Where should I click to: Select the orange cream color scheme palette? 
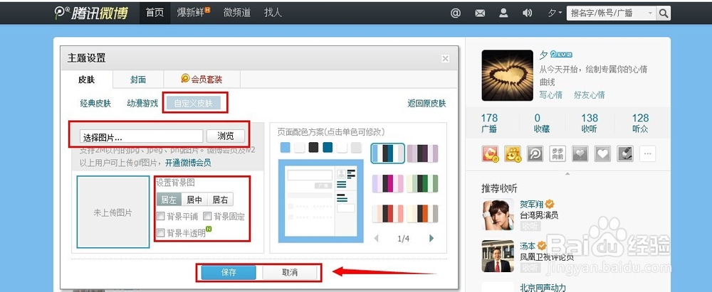(x=422, y=214)
